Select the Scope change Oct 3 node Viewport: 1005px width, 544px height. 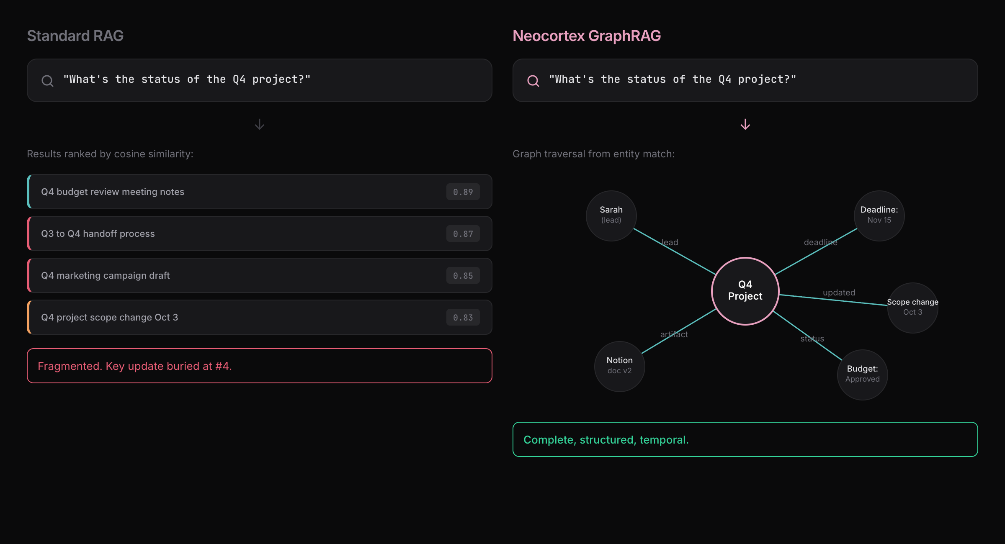[x=912, y=308]
